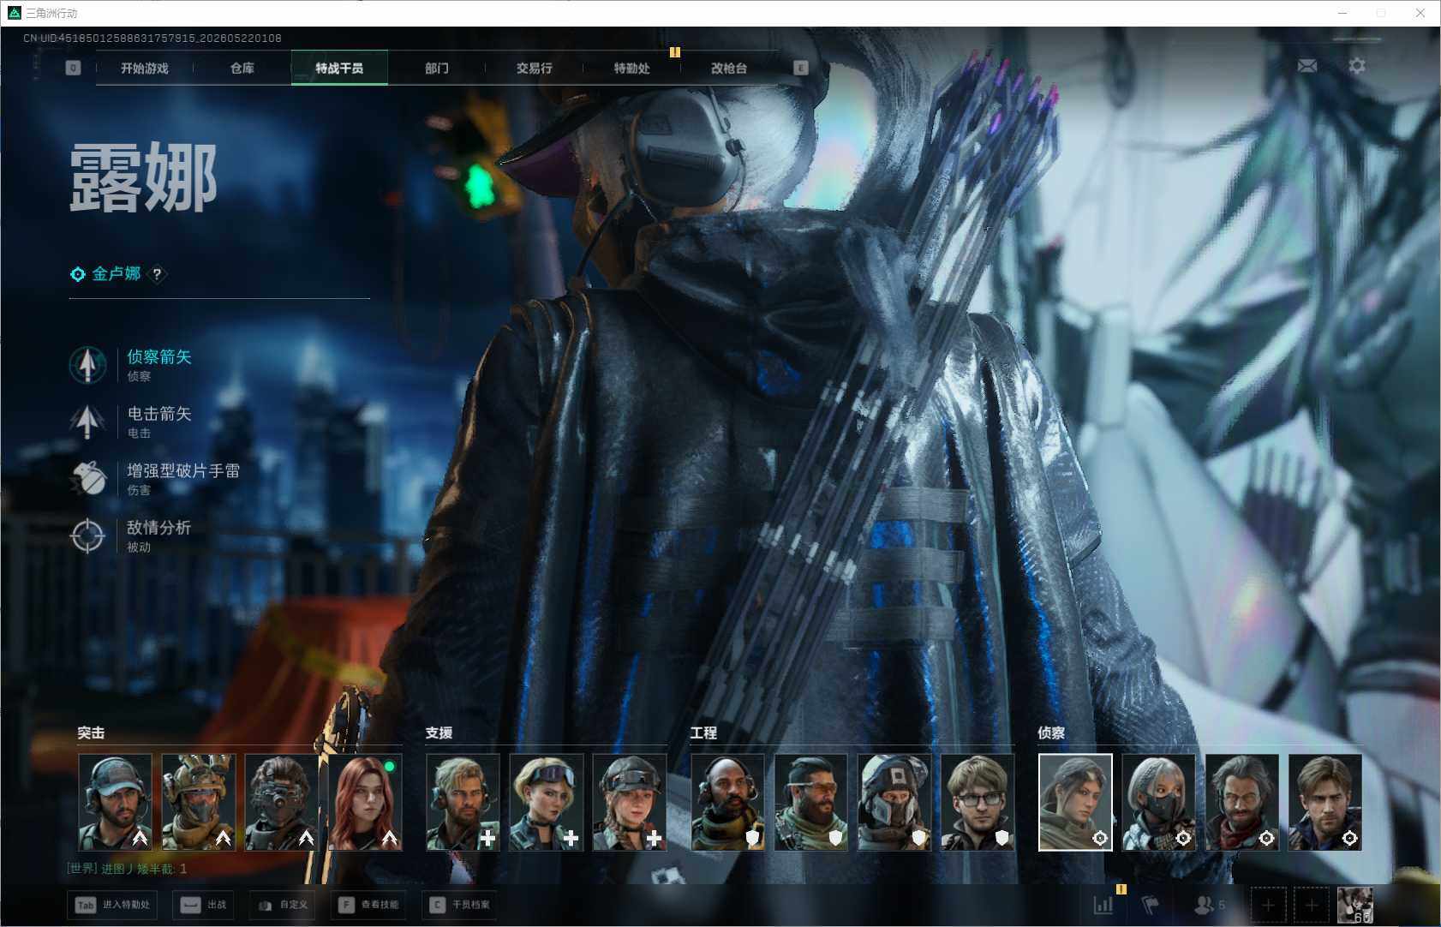Click the 进入特勤处 Tab button
The width and height of the screenshot is (1441, 927).
(113, 905)
